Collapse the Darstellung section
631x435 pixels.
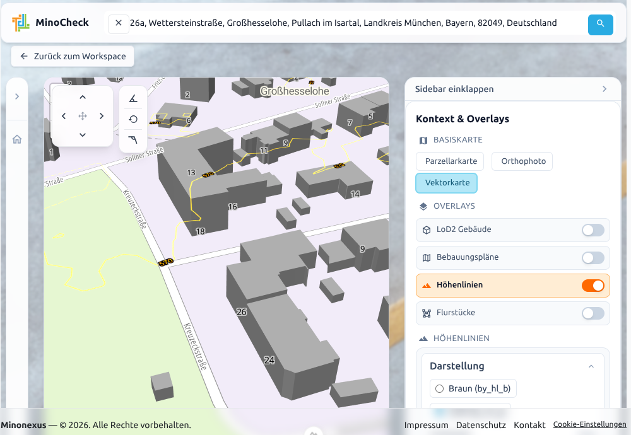pyautogui.click(x=591, y=366)
